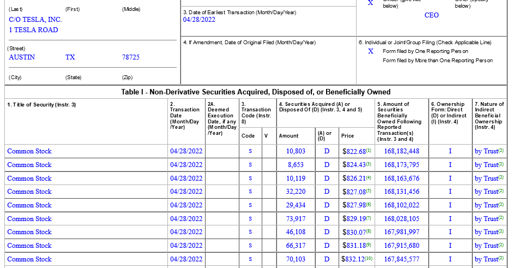Open footnote (9) beside $831.18 price
The image size is (512, 268).
click(369, 245)
